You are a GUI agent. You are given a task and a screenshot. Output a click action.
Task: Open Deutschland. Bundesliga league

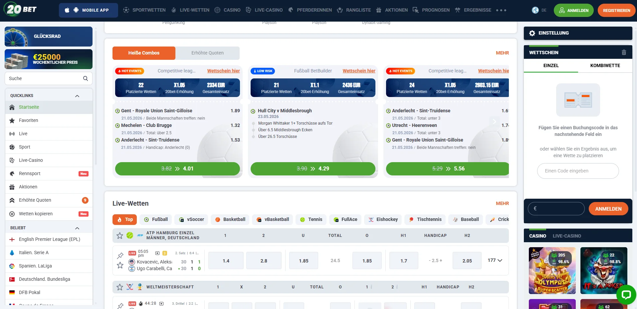click(49, 279)
